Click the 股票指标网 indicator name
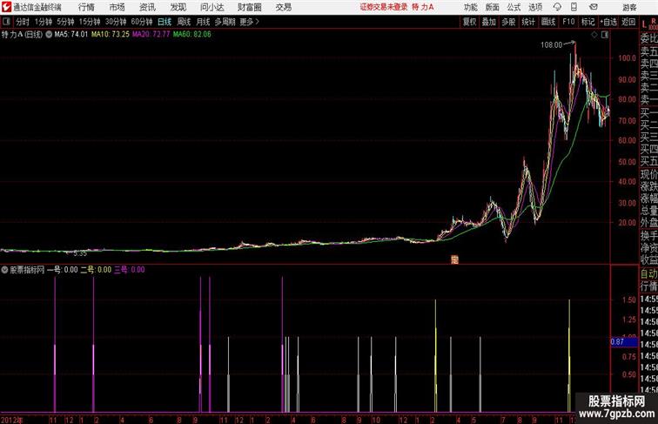The height and width of the screenshot is (424, 658). pos(27,270)
